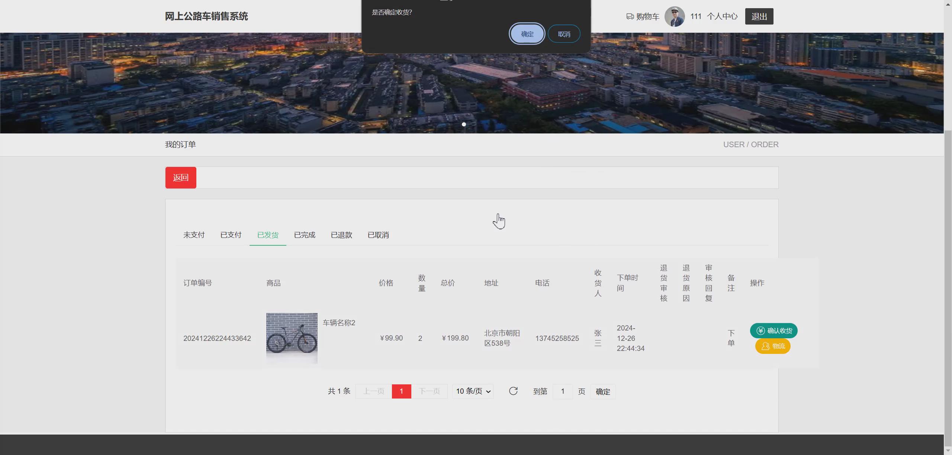This screenshot has width=952, height=455.
Task: Click the bicycle product thumbnail
Action: point(292,338)
